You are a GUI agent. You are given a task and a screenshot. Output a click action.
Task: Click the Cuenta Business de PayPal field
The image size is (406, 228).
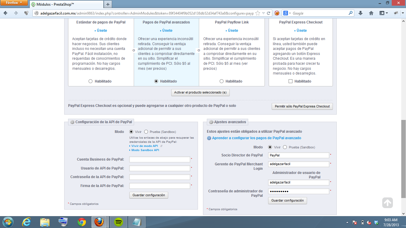[x=160, y=159]
